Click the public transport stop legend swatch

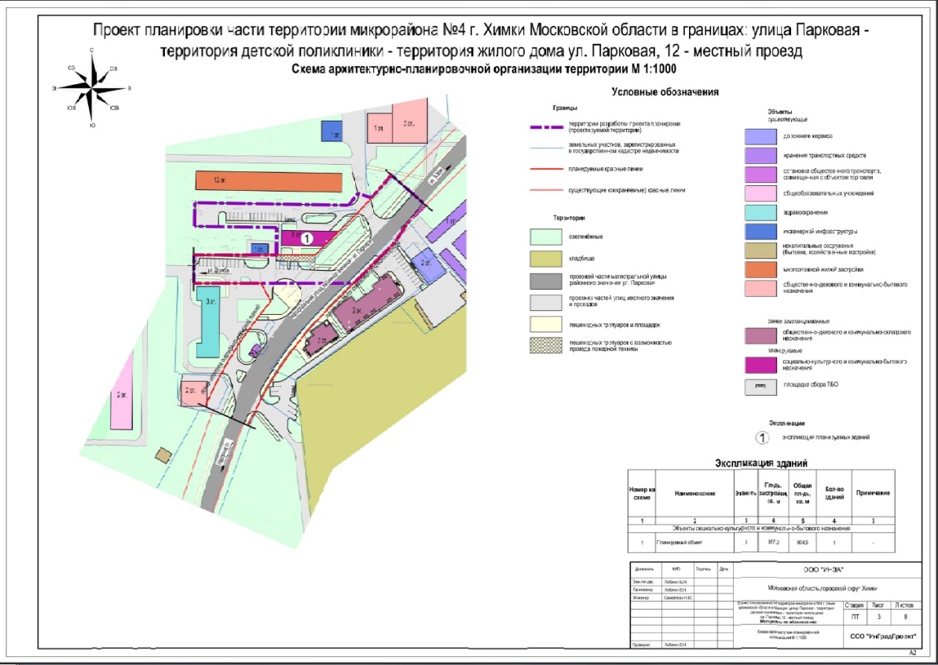click(x=761, y=174)
